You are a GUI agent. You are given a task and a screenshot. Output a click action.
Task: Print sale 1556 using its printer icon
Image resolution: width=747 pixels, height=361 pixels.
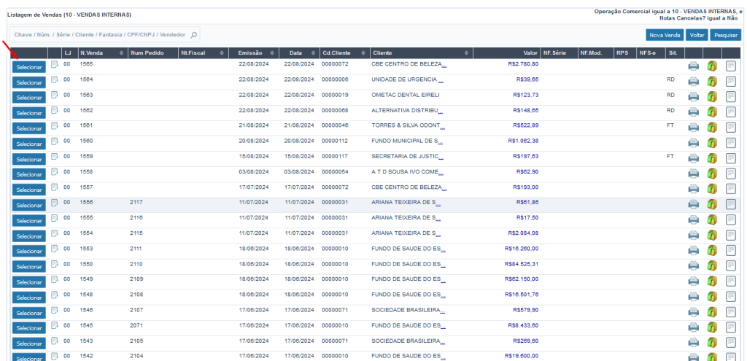(693, 204)
